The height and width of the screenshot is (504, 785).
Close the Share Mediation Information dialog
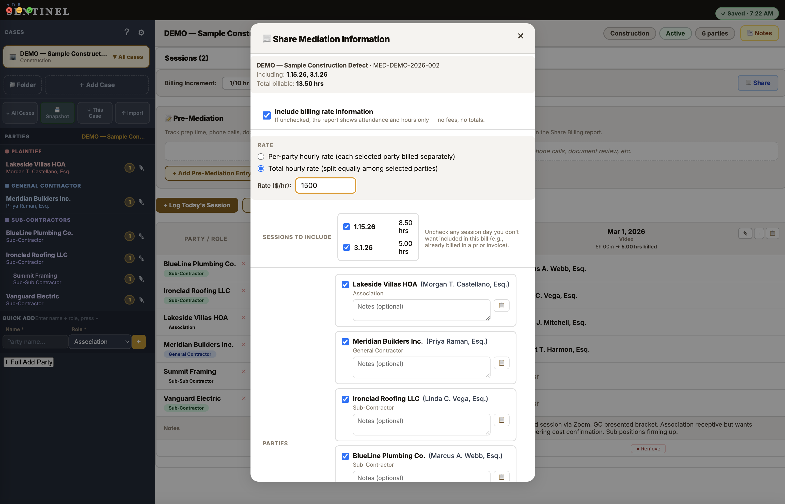[520, 36]
